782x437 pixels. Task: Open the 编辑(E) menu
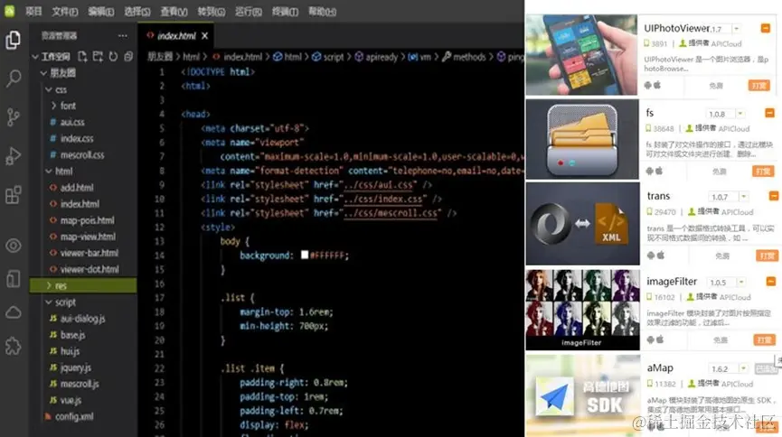[100, 12]
